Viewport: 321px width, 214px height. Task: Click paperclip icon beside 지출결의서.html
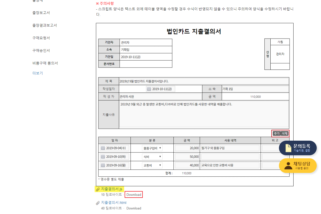point(98,203)
